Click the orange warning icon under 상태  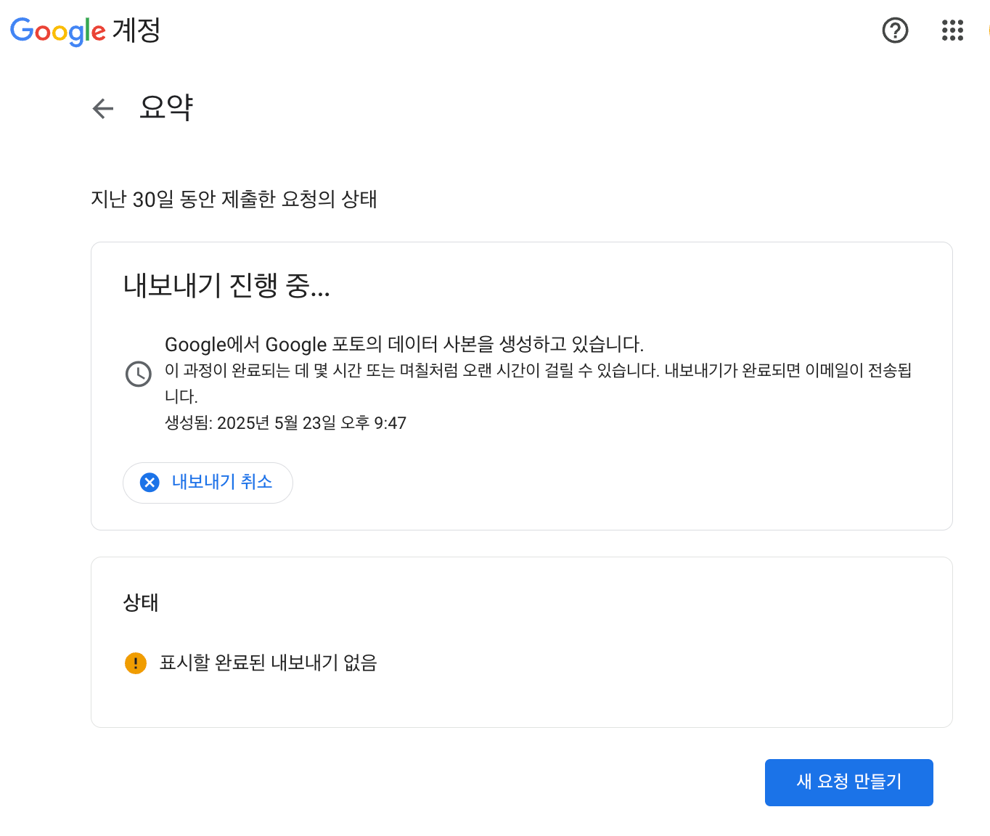136,663
